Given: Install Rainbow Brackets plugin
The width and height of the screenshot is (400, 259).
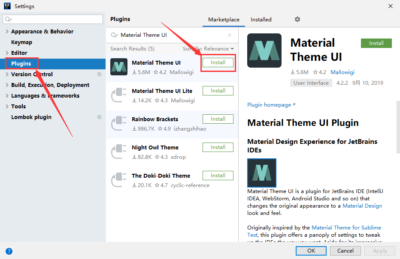Looking at the screenshot, I should click(x=218, y=119).
